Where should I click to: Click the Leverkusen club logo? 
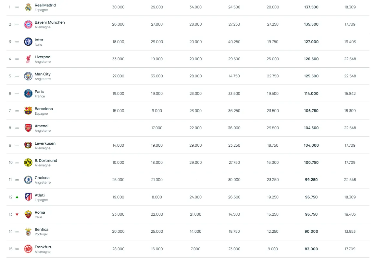pos(28,145)
